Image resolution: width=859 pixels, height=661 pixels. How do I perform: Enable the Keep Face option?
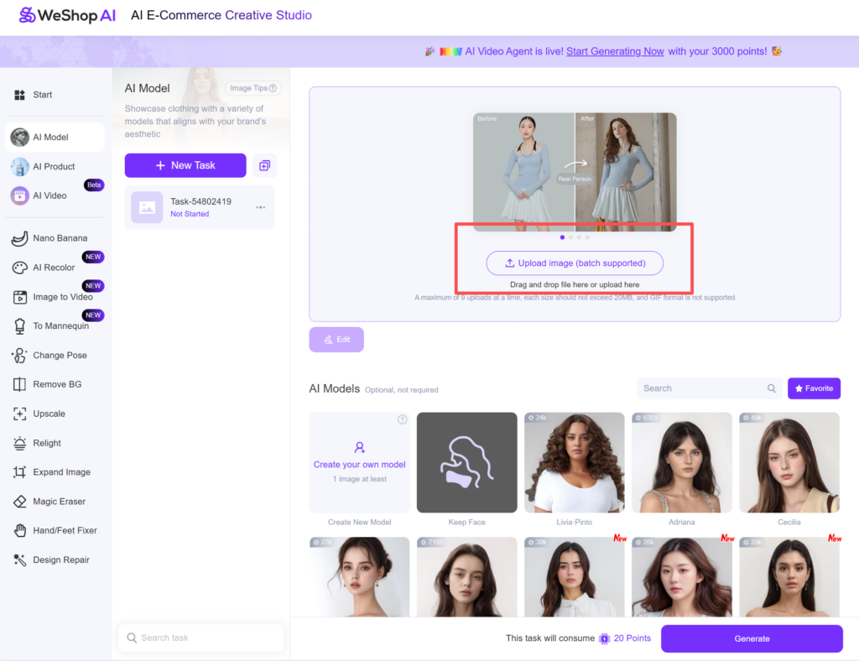466,462
